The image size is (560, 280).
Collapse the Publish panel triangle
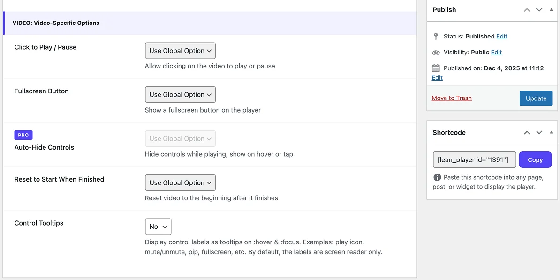pyautogui.click(x=552, y=10)
